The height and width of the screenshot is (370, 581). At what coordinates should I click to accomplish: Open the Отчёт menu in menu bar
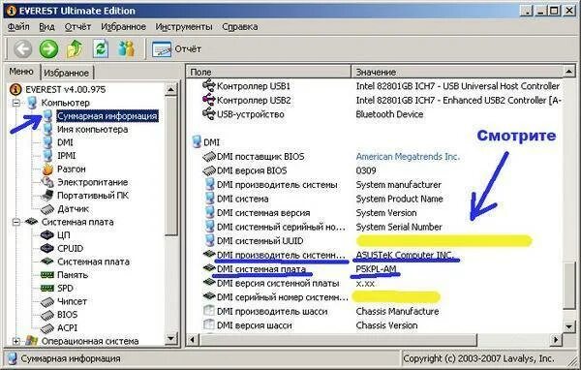(77, 27)
